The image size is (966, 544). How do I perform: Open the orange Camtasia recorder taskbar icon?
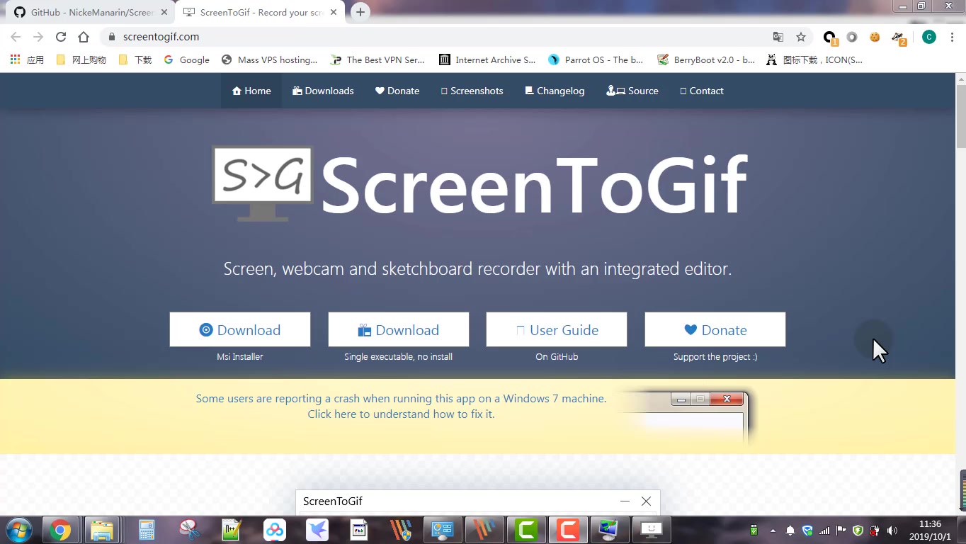(568, 530)
